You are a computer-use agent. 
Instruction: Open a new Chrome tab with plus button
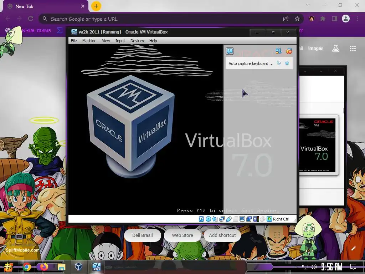tap(96, 6)
